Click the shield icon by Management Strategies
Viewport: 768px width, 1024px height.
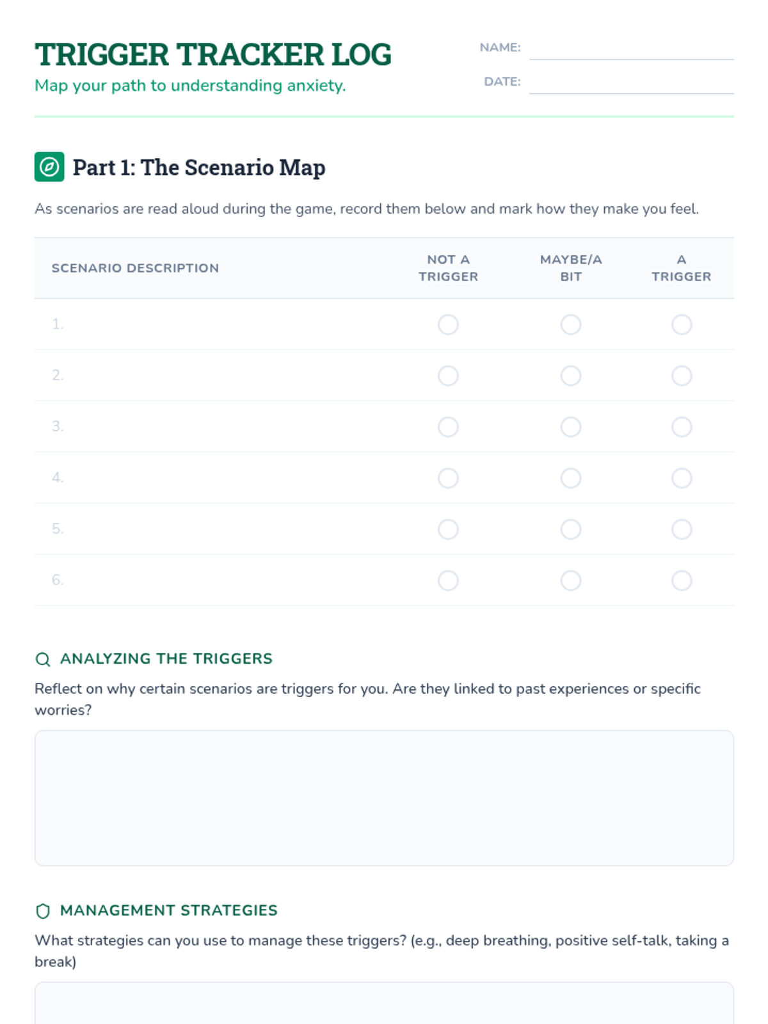pos(43,911)
